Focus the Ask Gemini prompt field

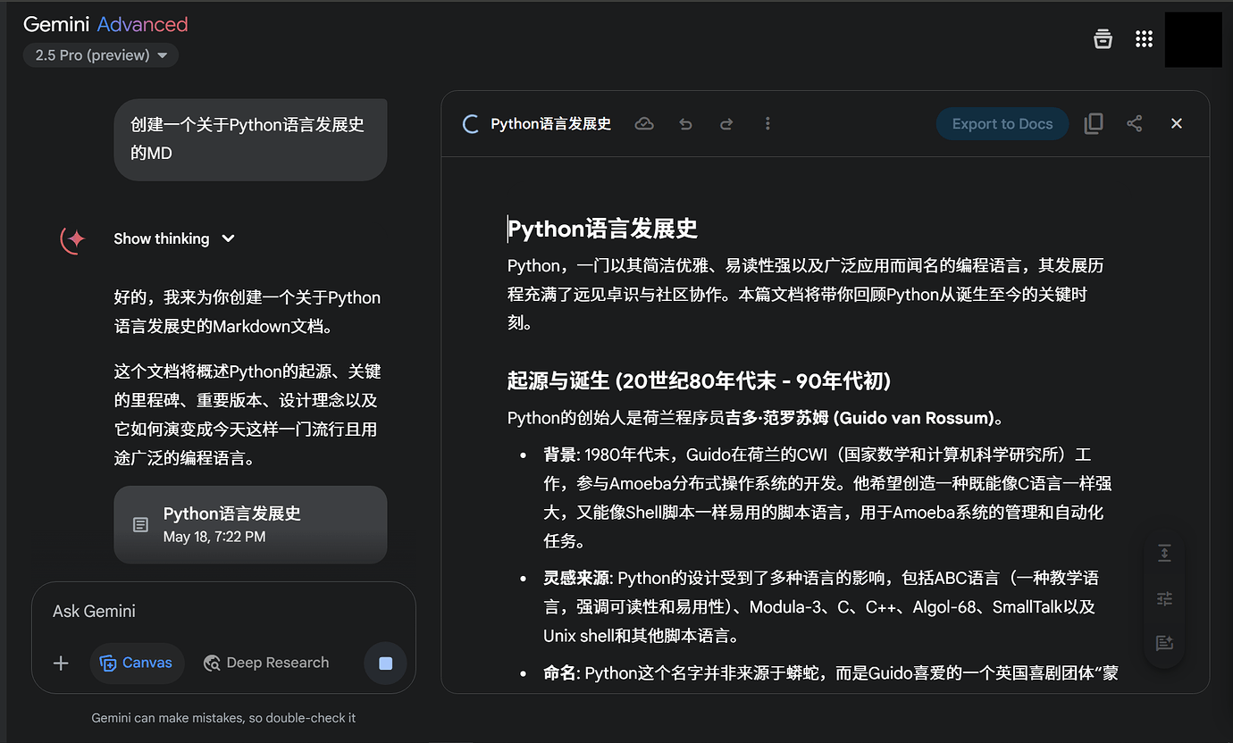pyautogui.click(x=223, y=612)
